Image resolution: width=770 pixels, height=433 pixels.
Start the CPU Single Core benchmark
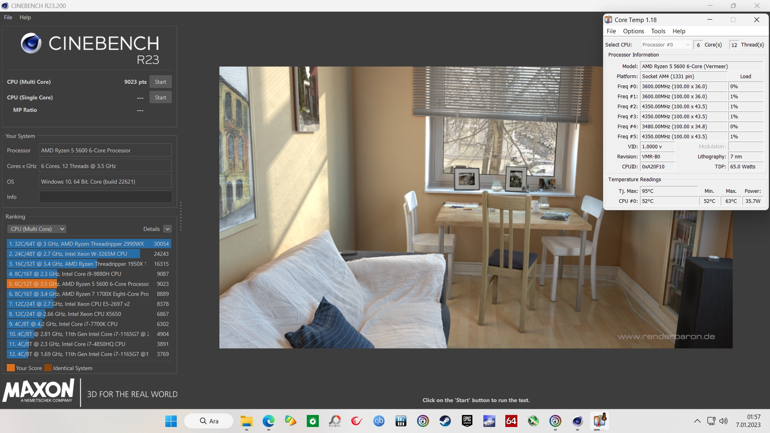160,97
